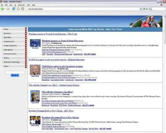
Task: Click the FOX News source link
Action: point(63,105)
